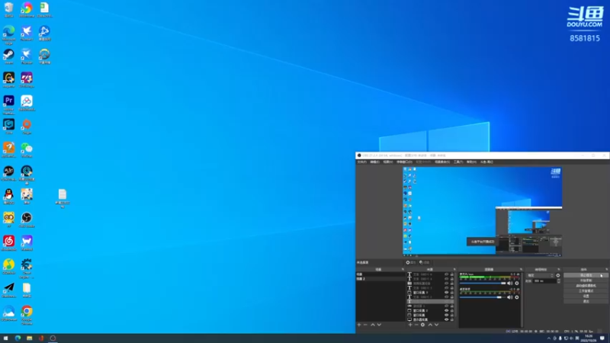Mute the mic/Aux speaker icon

[x=509, y=283]
